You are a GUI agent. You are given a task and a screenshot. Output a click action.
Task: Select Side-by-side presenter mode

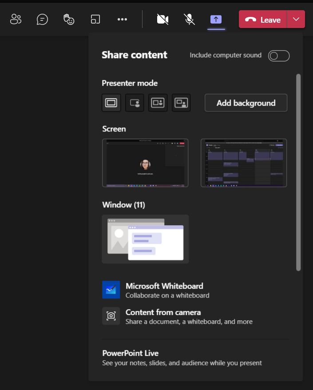pyautogui.click(x=158, y=103)
